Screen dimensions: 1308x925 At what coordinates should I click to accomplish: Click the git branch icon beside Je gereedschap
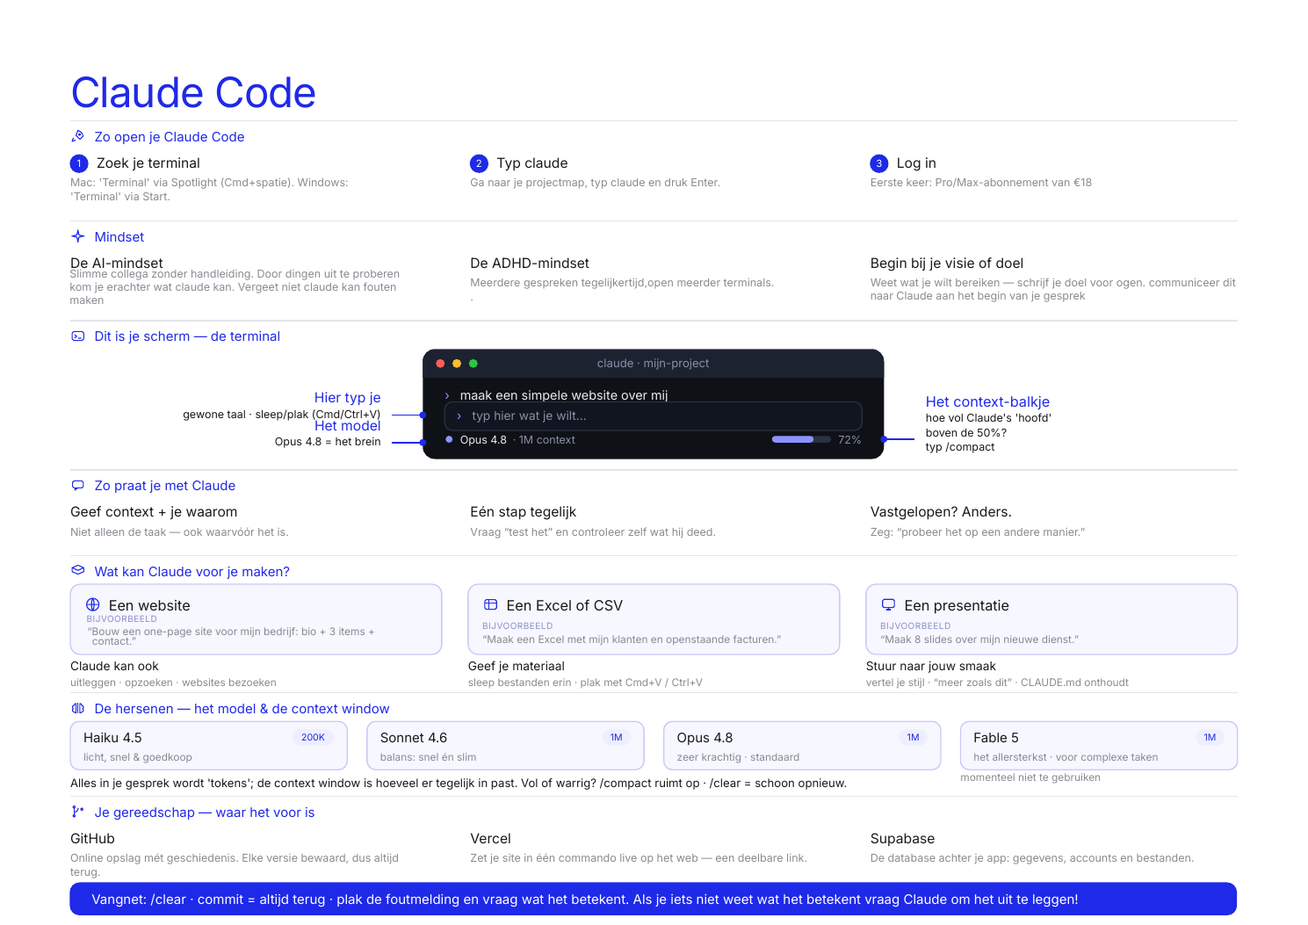[78, 813]
